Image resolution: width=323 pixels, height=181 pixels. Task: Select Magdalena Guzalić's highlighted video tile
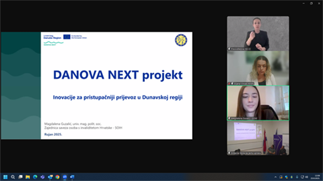(x=258, y=103)
